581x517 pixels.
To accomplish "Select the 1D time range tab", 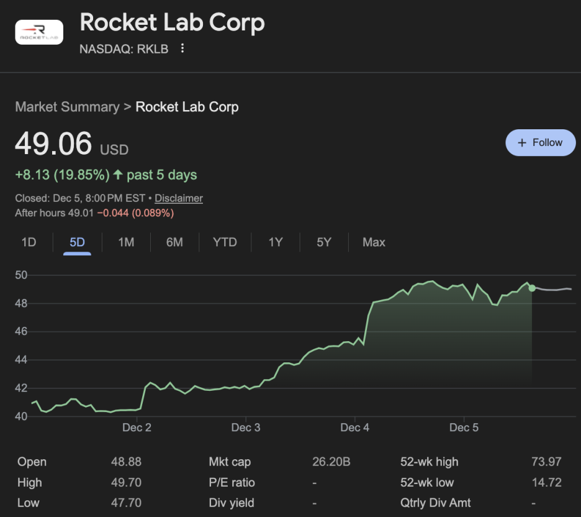I will pos(29,242).
